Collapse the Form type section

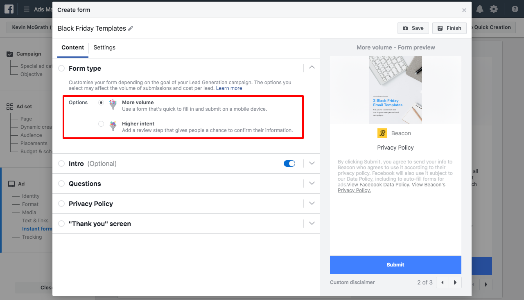coord(312,67)
